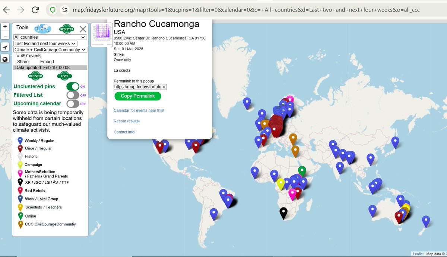Click the blue pin in West Africa
This screenshot has height=257, width=447.
(255, 172)
